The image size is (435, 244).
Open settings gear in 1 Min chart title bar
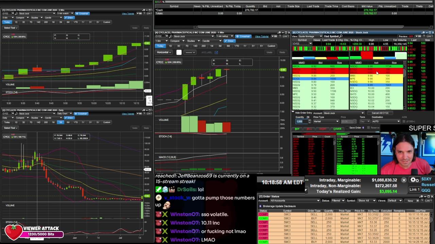click(x=280, y=33)
